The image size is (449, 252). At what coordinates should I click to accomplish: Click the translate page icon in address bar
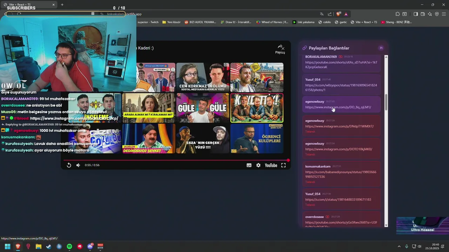point(322,14)
